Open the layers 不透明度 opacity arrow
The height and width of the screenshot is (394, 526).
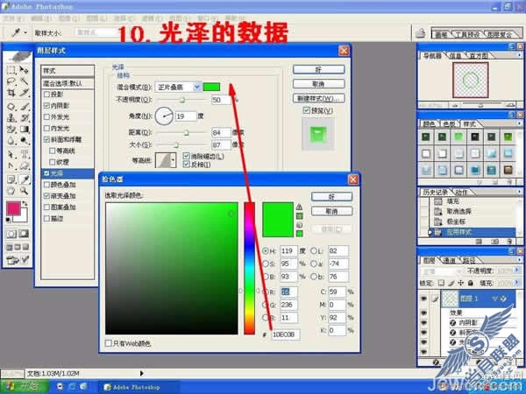pos(518,271)
